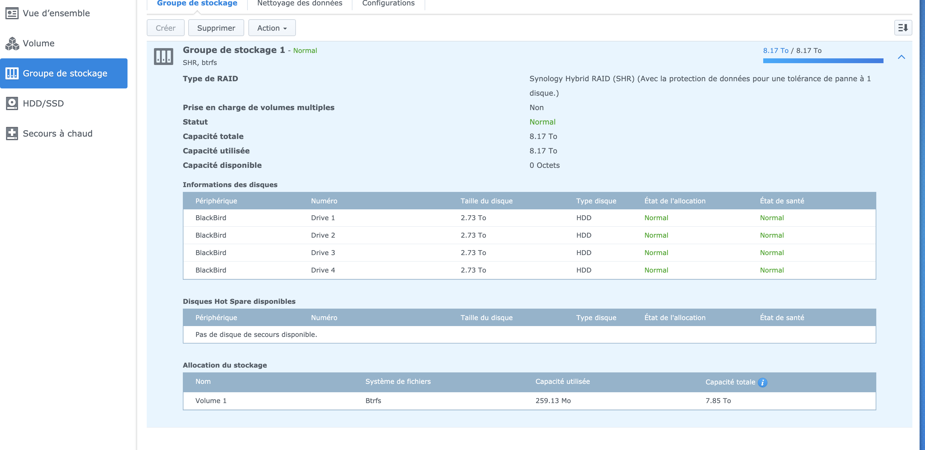925x450 pixels.
Task: Sort by Taille du disque column header
Action: click(x=486, y=201)
